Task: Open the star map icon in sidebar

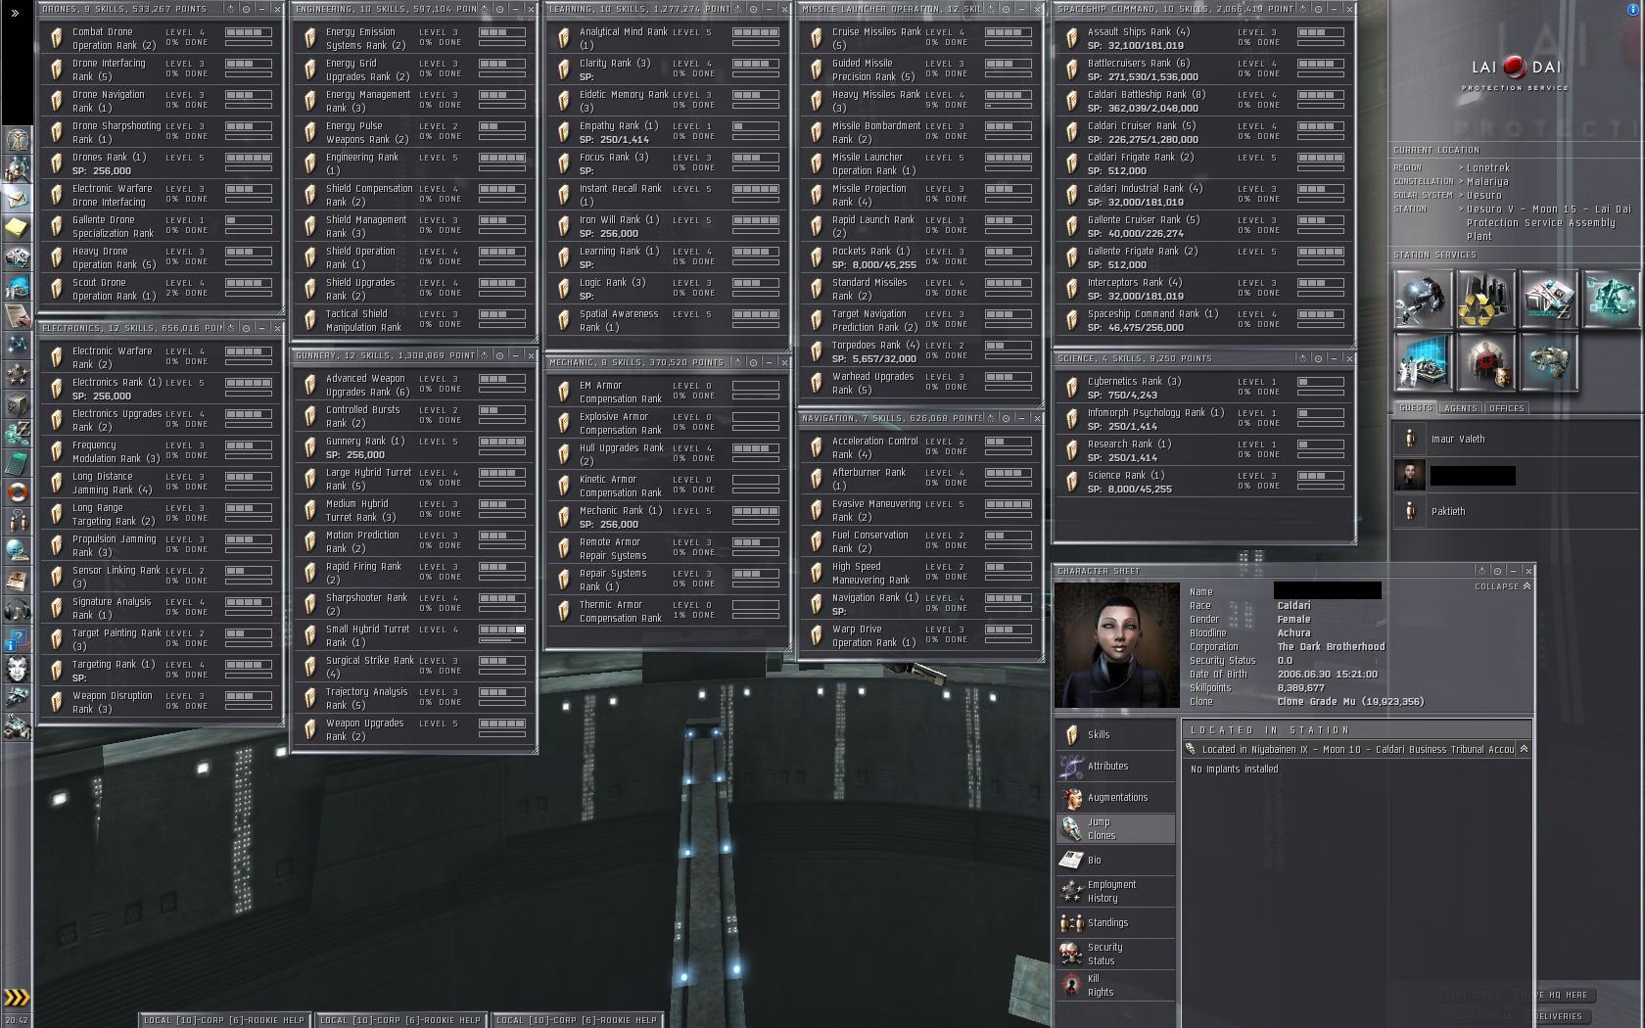Action: point(18,346)
